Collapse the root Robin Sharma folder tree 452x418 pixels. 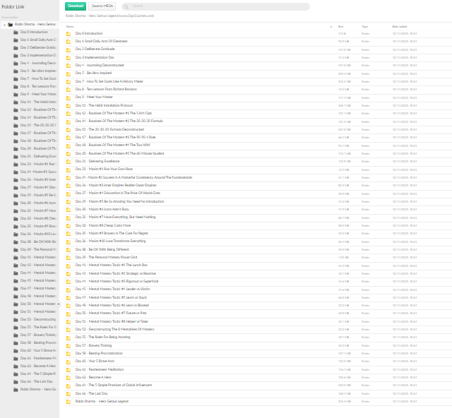click(x=4, y=24)
